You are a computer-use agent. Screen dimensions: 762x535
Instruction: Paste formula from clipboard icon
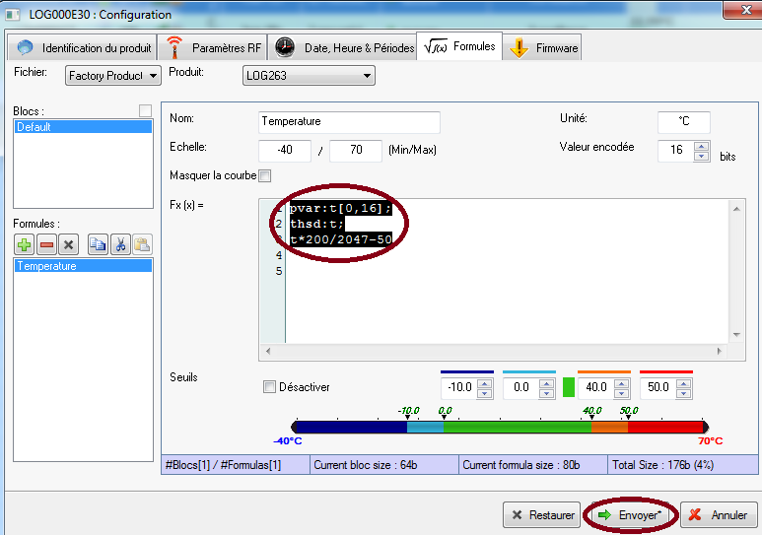pyautogui.click(x=142, y=244)
